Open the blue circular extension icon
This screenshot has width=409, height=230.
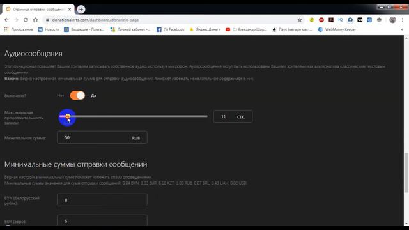click(350, 20)
